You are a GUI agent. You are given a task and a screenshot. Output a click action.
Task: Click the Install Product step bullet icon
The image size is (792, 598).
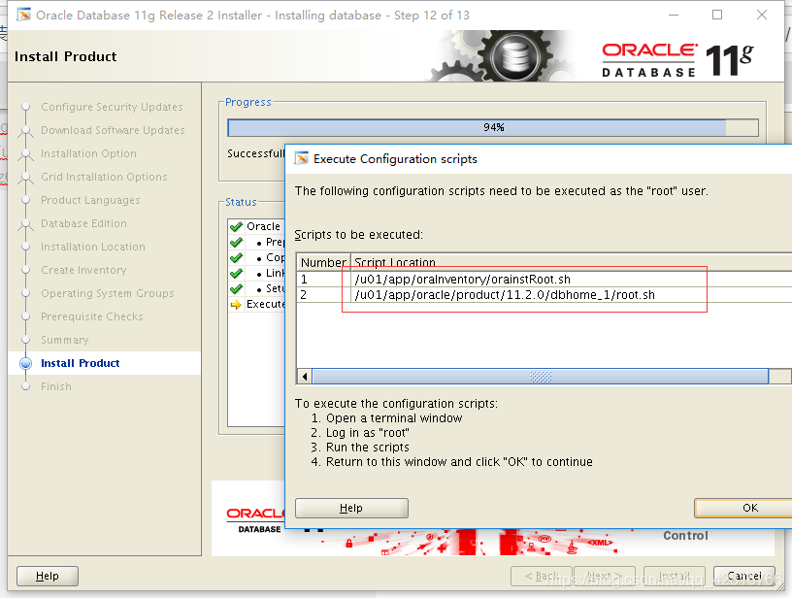26,363
